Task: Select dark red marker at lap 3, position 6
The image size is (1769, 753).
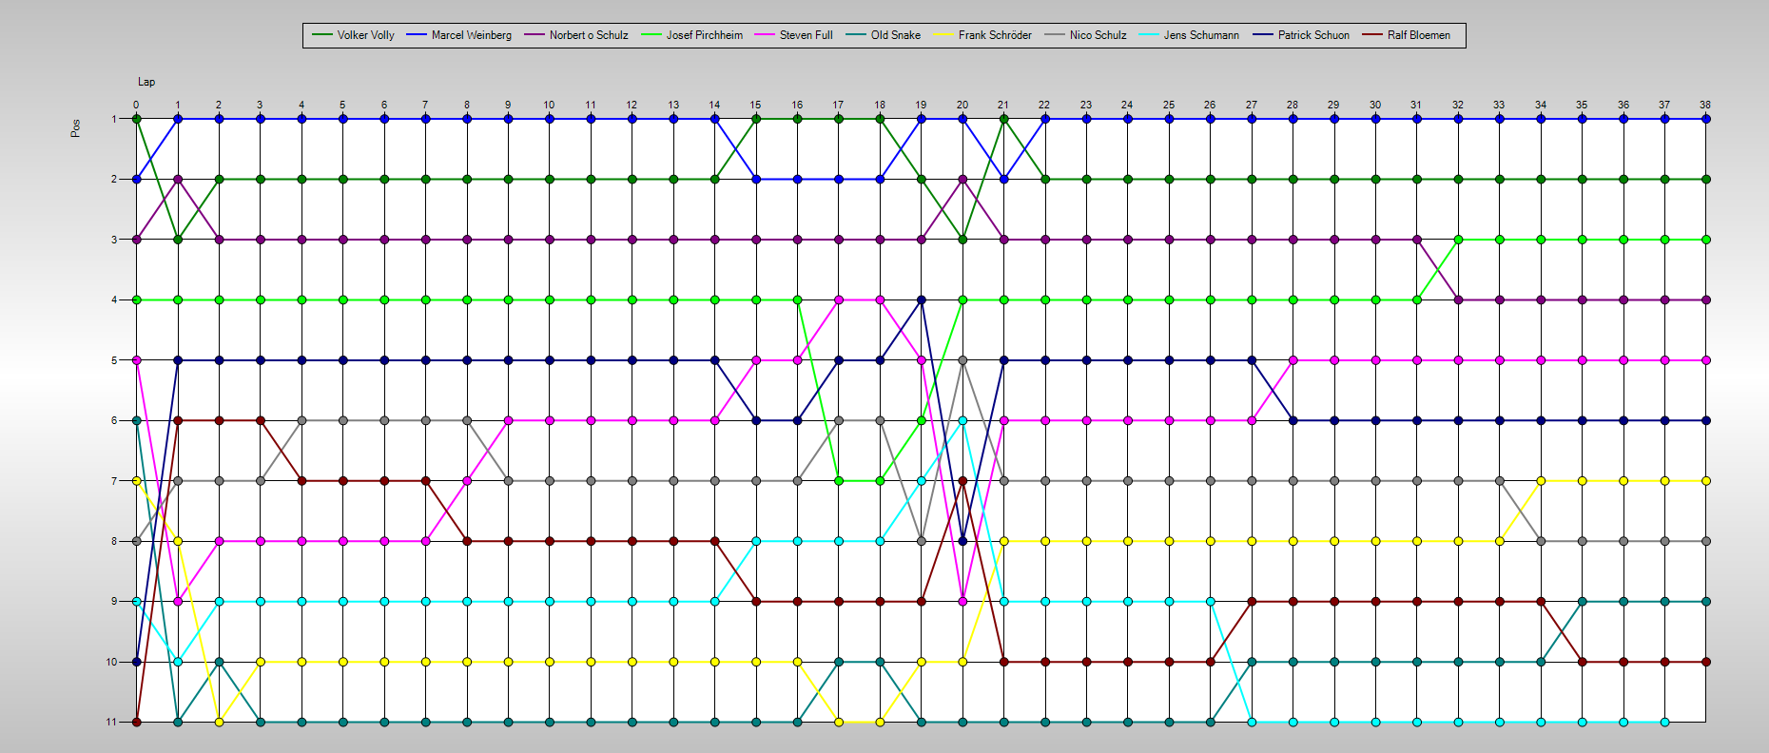Action: pos(261,420)
